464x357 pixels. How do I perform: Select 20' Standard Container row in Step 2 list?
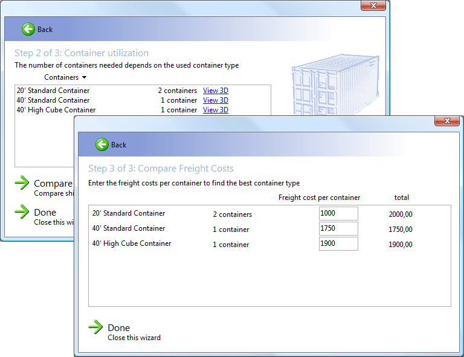[x=53, y=91]
